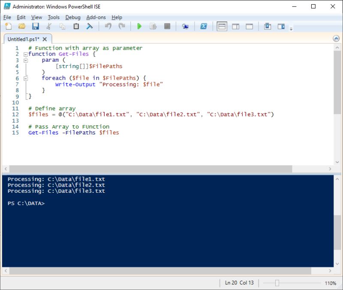Open a script with the Open folder icon

click(22, 27)
